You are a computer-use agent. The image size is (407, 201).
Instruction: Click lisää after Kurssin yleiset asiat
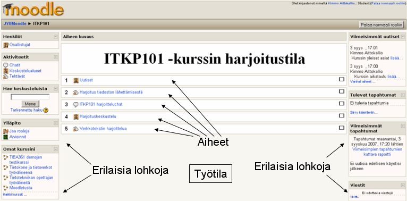396,58
